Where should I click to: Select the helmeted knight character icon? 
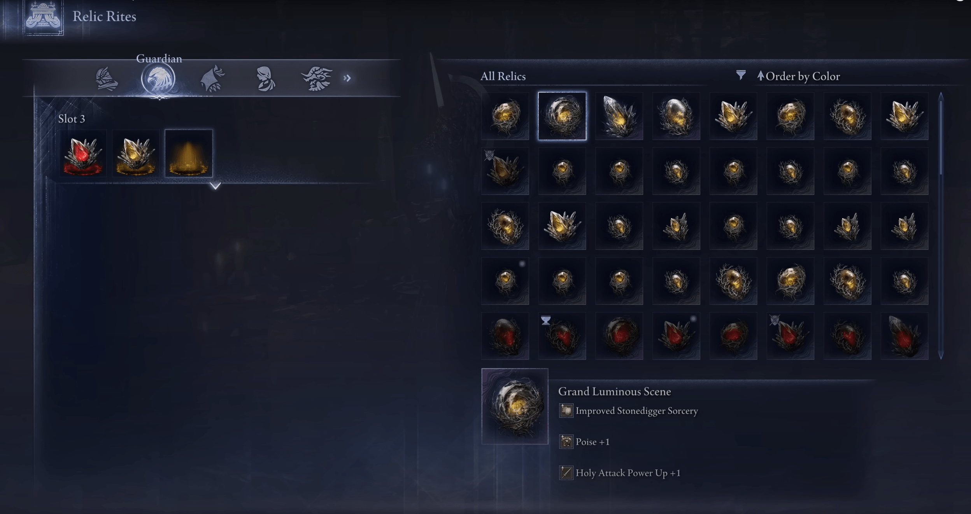106,79
